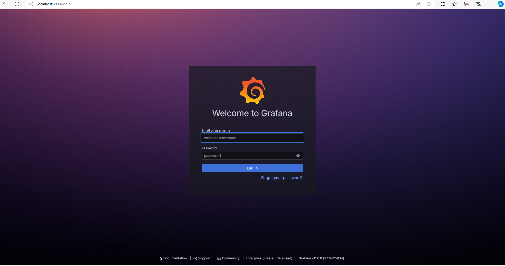Click Enterprise (Free & unlicensed) link
Screen dimensions: 505x266
click(269, 258)
